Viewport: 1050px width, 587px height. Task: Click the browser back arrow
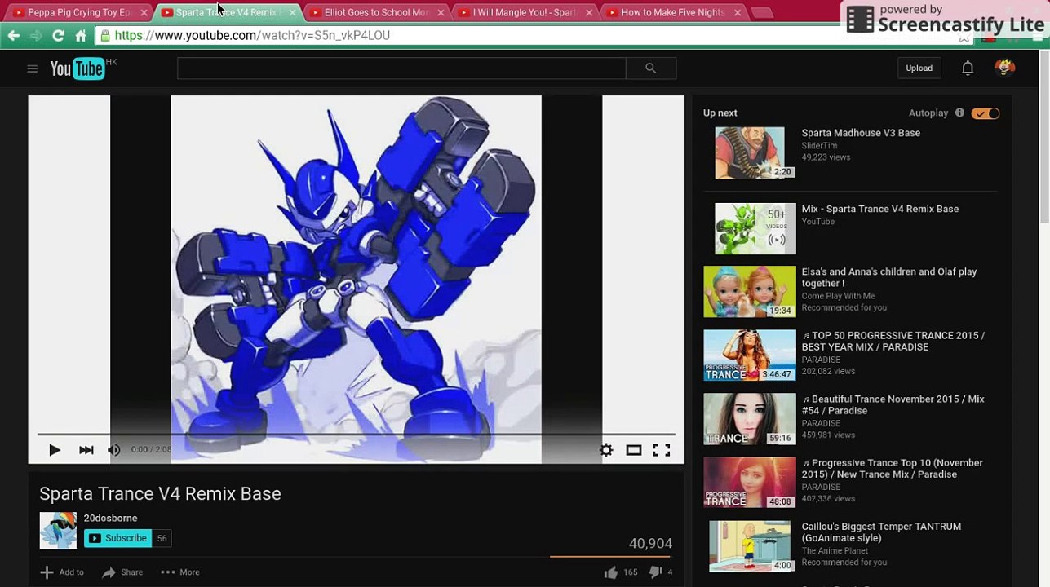14,35
